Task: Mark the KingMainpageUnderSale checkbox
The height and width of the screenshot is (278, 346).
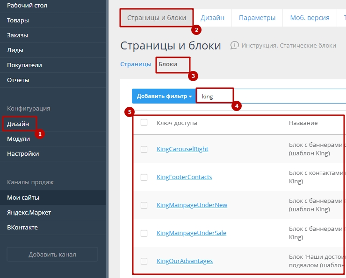Action: tap(144, 233)
